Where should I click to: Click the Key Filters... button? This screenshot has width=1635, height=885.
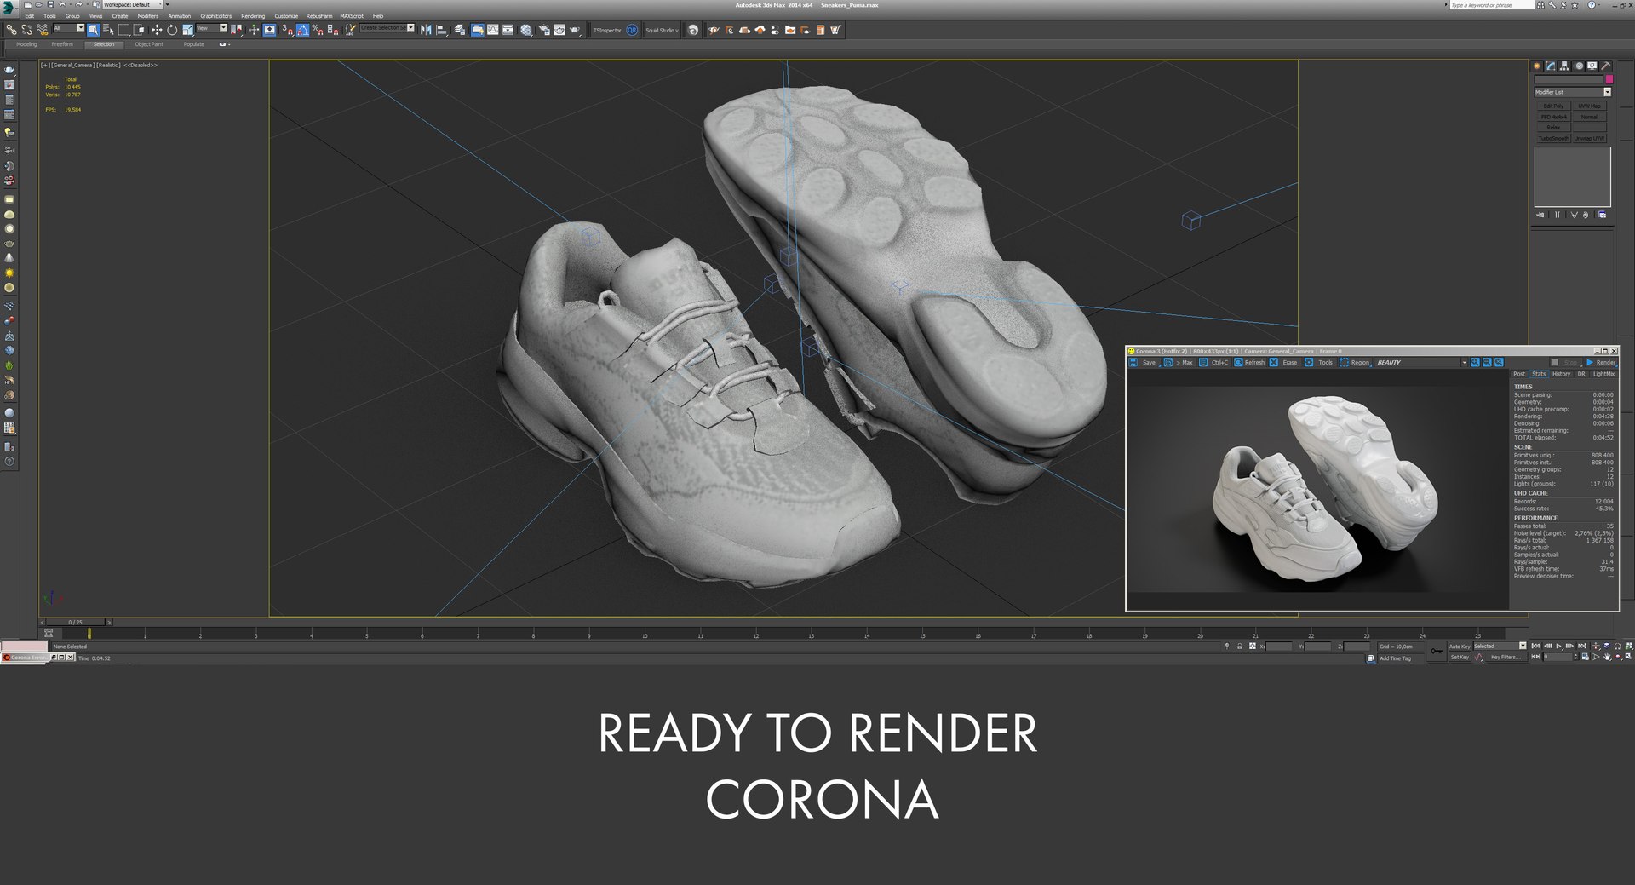tap(1506, 658)
